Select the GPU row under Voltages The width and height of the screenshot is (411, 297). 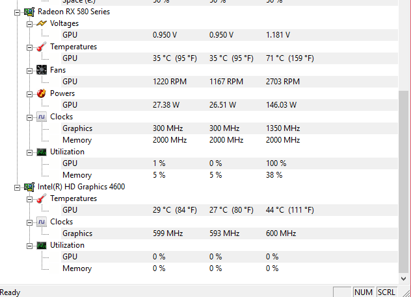tap(70, 35)
